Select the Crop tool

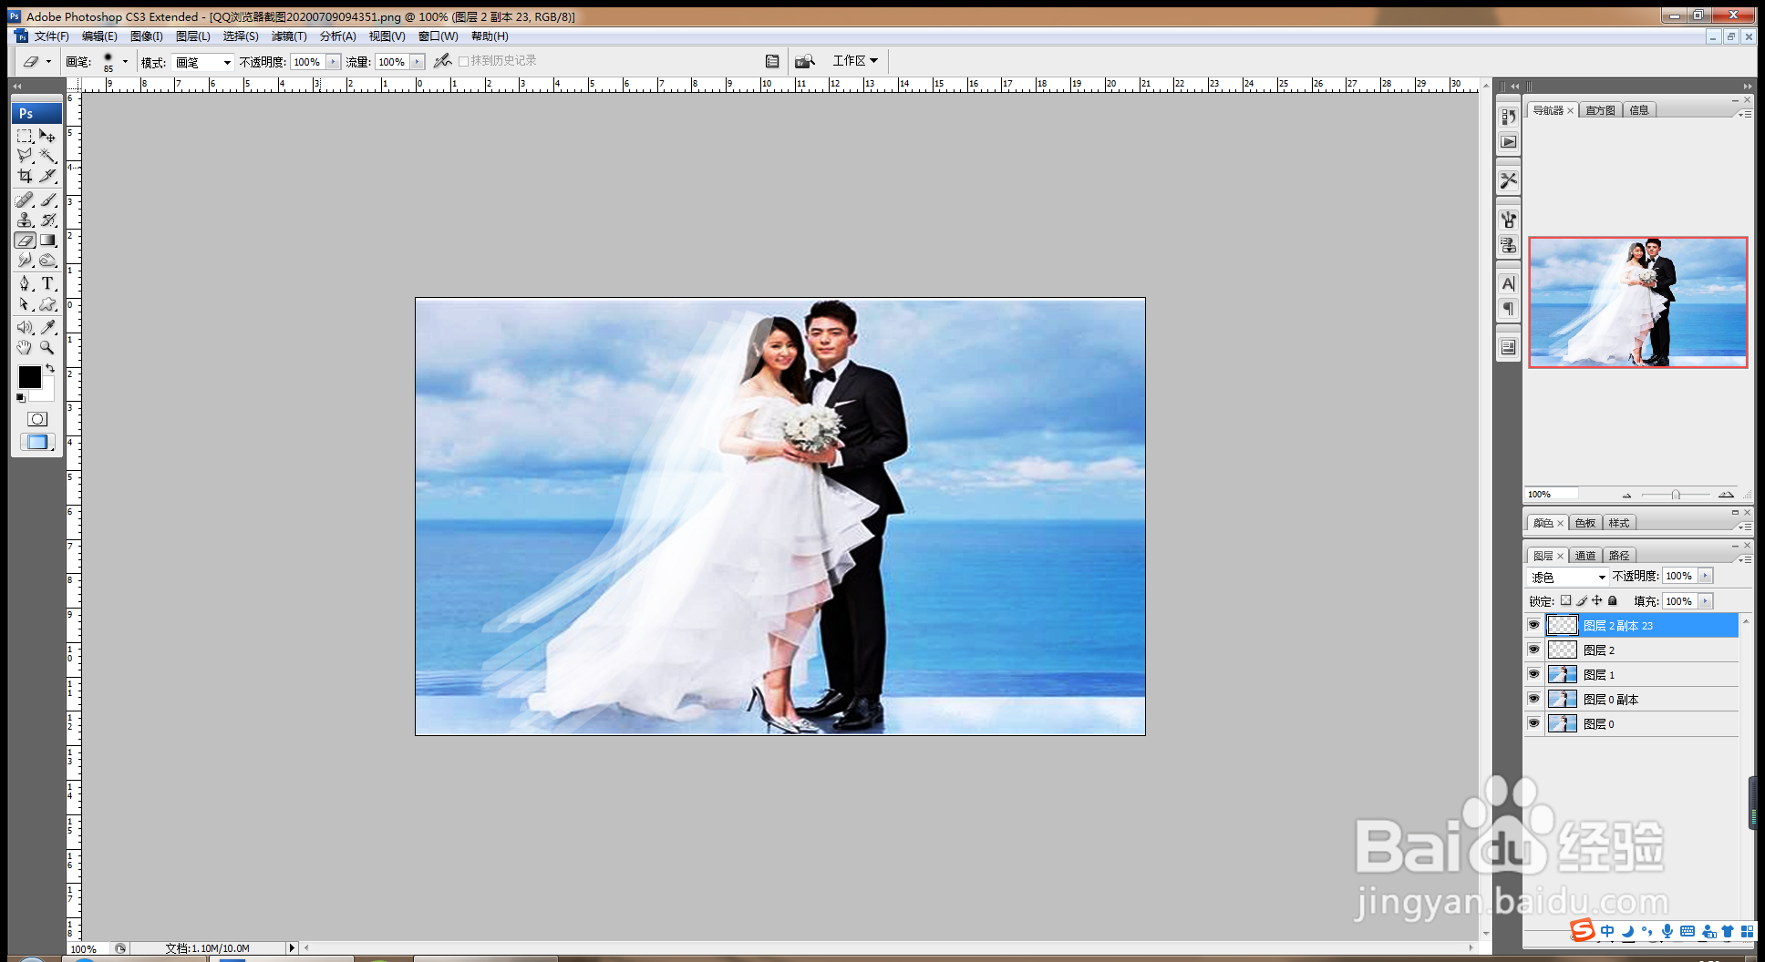pyautogui.click(x=26, y=176)
